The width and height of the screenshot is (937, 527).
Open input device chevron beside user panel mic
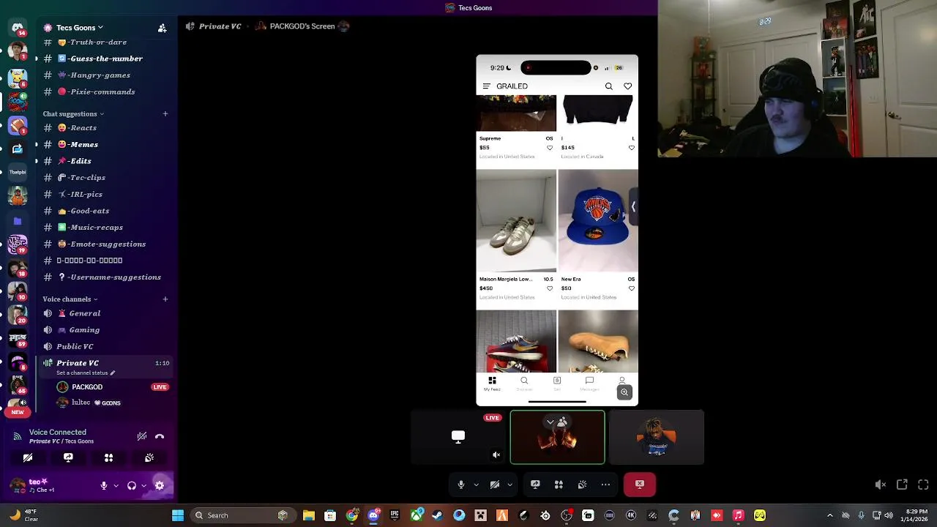(116, 485)
